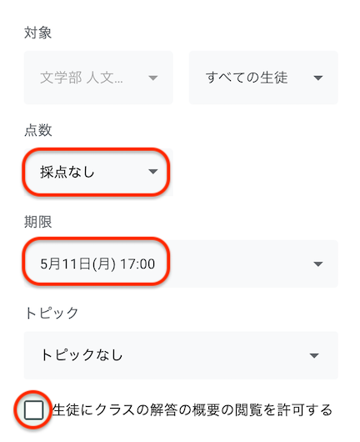Click the 17:00 time in deadline field
The height and width of the screenshot is (442, 360).
pyautogui.click(x=137, y=264)
